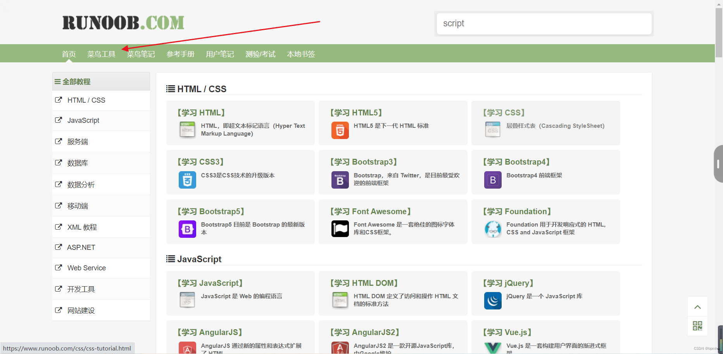Open the 首页 nav item

tap(69, 54)
